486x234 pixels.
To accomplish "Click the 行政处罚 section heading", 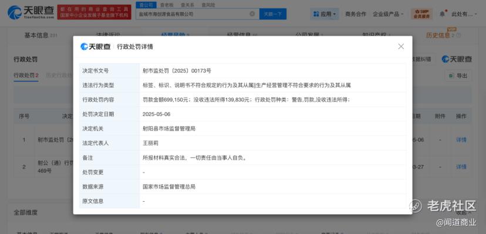I will (25, 59).
